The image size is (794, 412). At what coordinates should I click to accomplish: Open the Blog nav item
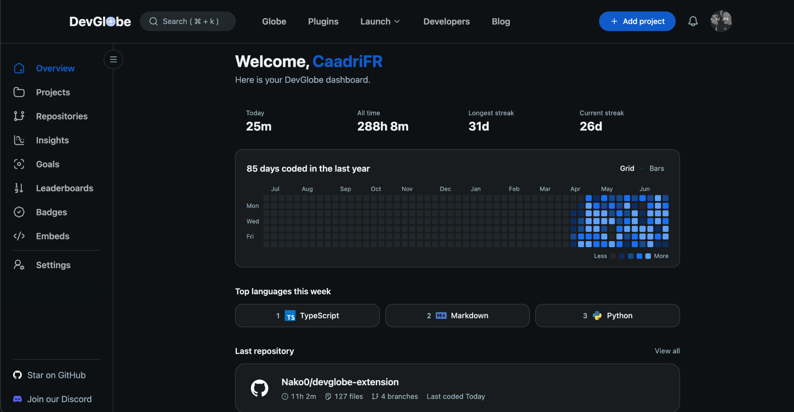coord(501,21)
